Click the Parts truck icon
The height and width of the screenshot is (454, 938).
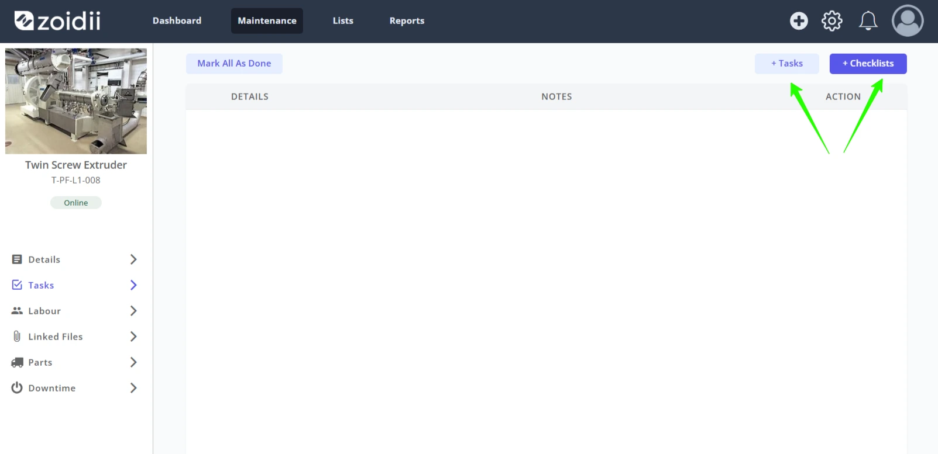click(17, 362)
